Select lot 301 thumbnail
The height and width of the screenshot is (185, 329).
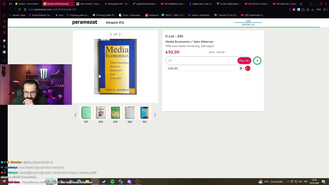tap(144, 113)
